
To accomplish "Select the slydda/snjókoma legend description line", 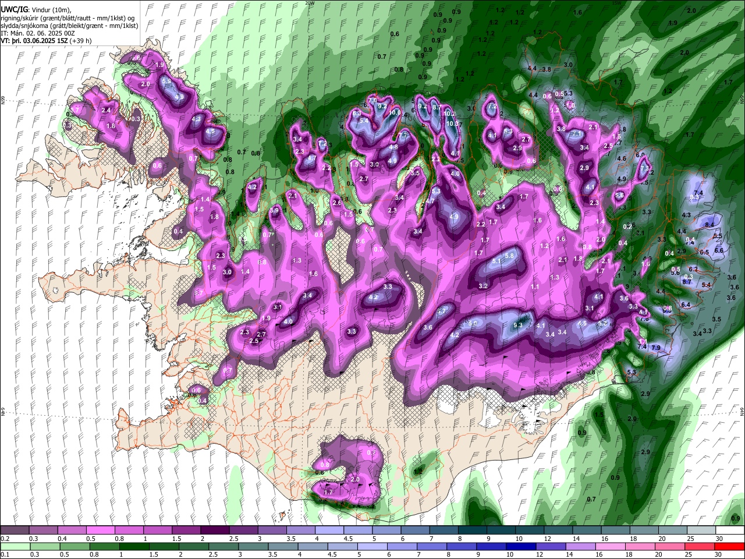I will [x=69, y=26].
